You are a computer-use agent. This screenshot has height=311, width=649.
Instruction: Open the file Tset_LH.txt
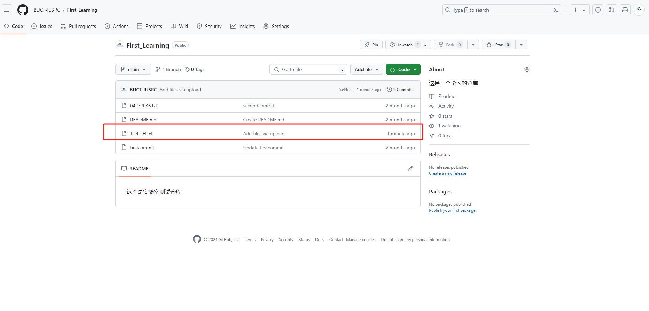(x=141, y=134)
